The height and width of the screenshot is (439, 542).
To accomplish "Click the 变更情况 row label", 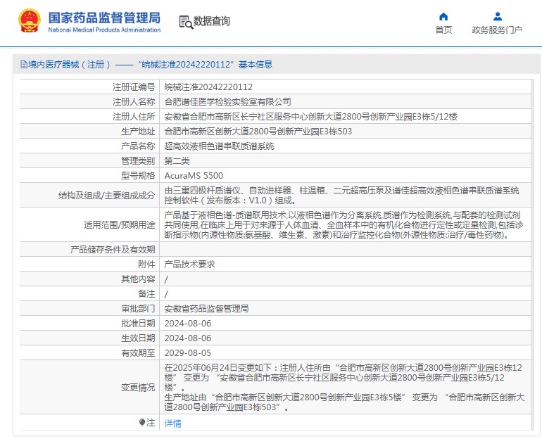I will click(138, 388).
